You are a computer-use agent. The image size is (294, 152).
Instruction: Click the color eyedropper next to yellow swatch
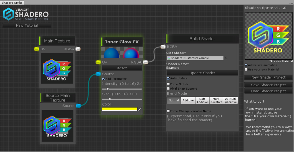(140, 109)
